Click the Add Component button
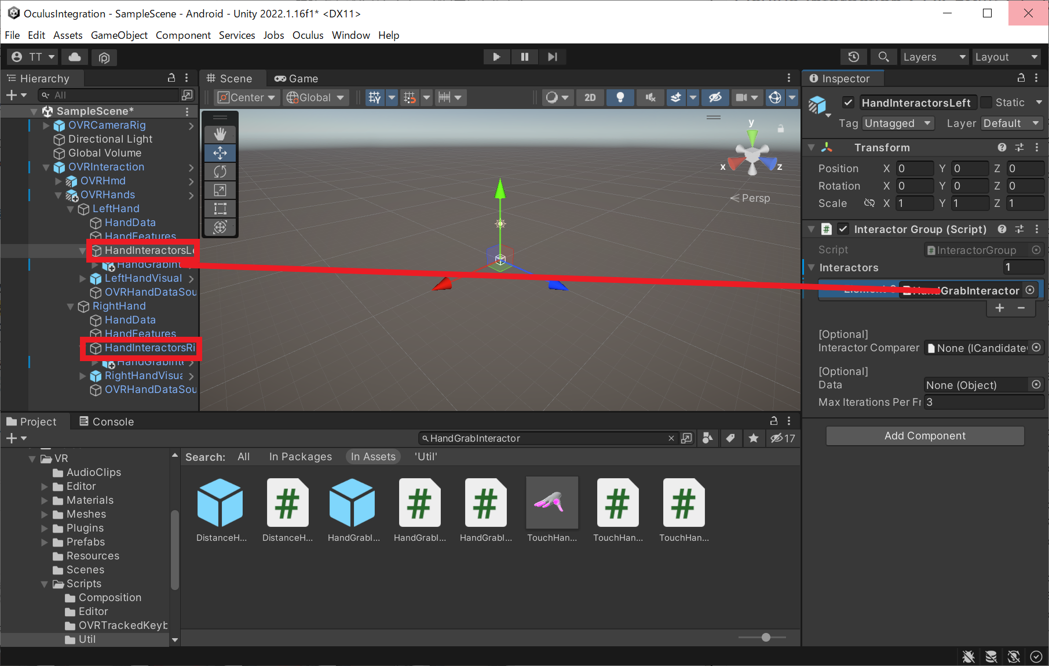The width and height of the screenshot is (1049, 666). [924, 435]
